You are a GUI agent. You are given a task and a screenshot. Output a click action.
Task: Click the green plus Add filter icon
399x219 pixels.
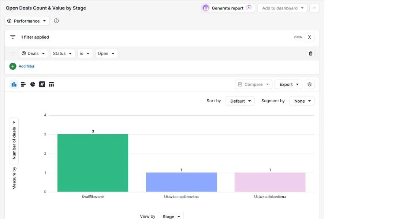click(x=13, y=66)
